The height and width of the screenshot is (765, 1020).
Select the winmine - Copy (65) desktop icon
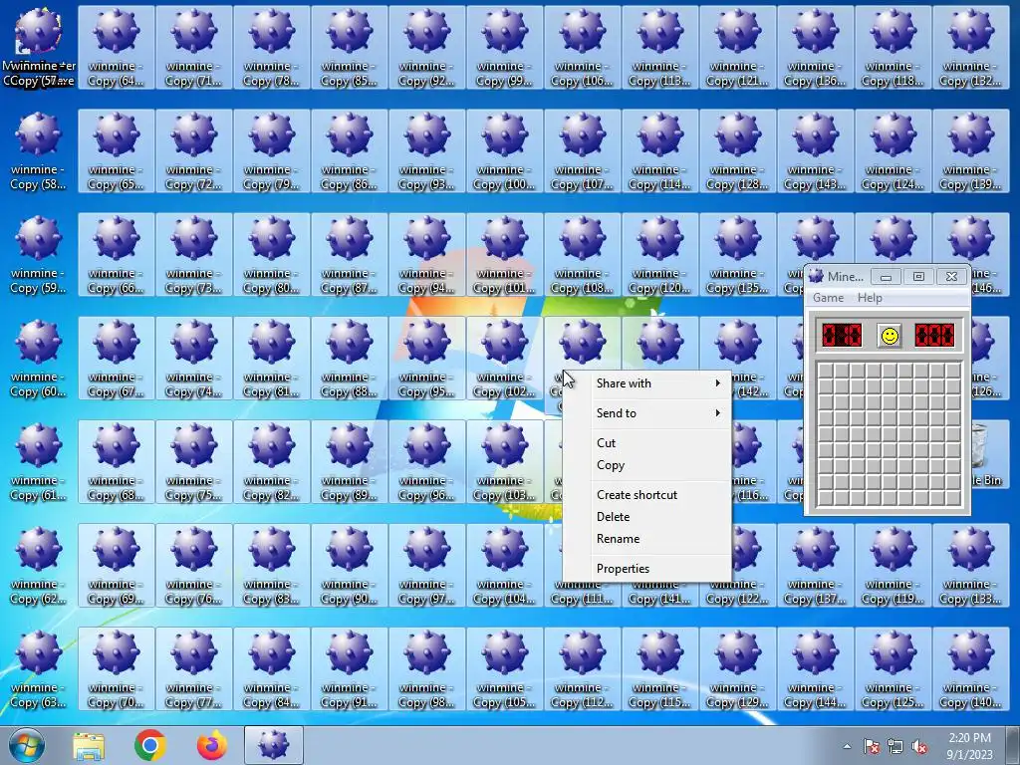[117, 151]
